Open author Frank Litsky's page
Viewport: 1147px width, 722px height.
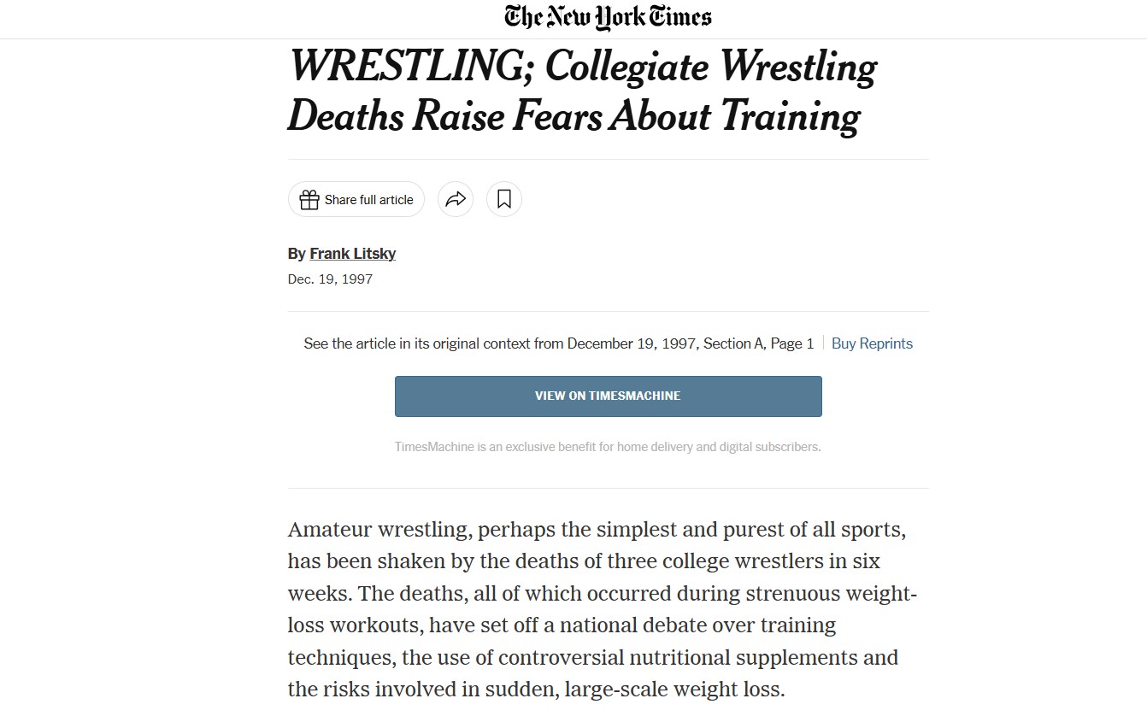pos(352,254)
